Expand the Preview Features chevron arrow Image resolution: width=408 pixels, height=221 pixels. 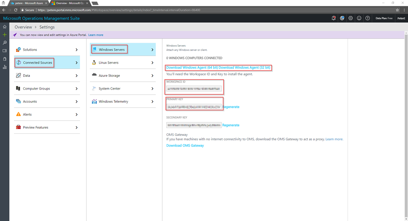tap(76, 127)
